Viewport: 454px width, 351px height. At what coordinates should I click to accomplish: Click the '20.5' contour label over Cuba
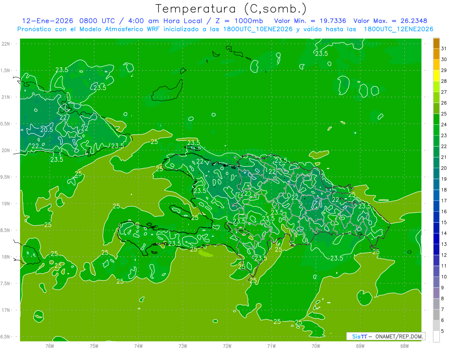[x=46, y=129]
